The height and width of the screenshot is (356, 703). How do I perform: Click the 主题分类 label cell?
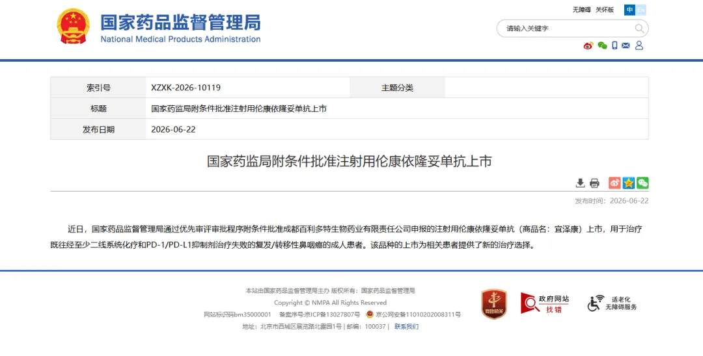coord(397,88)
